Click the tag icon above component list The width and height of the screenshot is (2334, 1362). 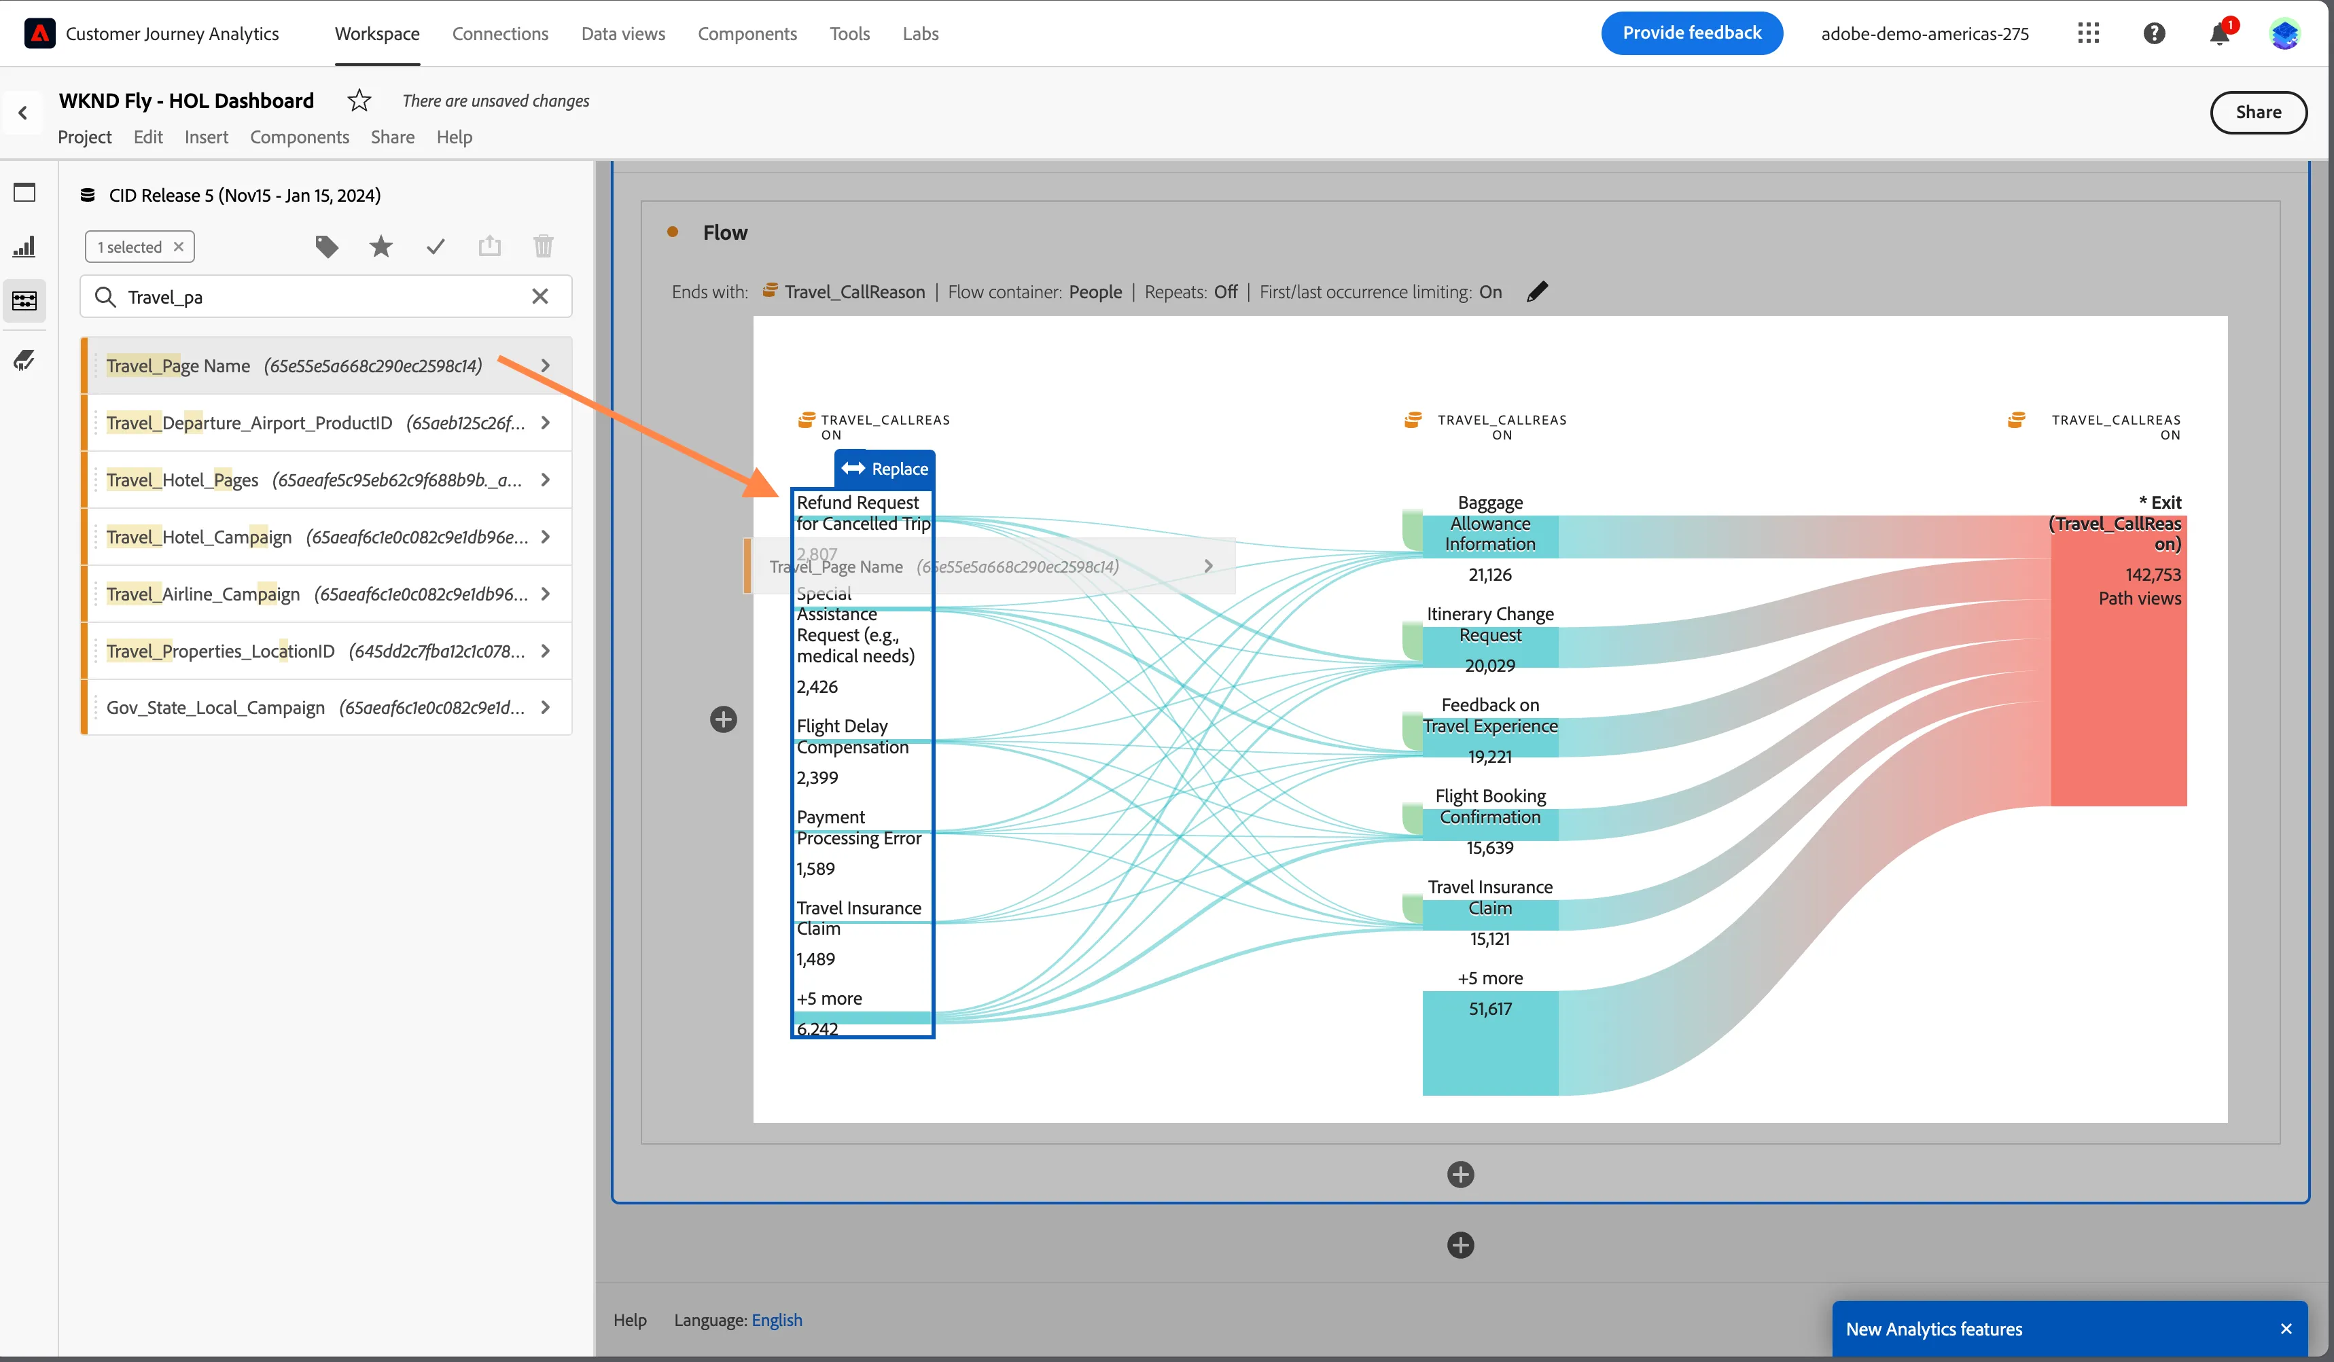tap(326, 247)
